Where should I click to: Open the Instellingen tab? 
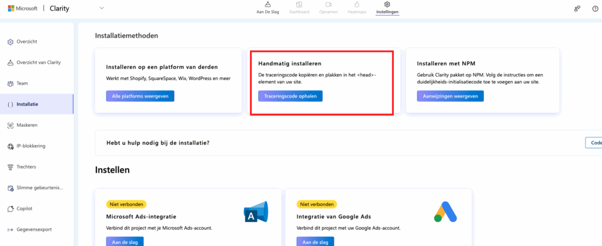pos(387,8)
